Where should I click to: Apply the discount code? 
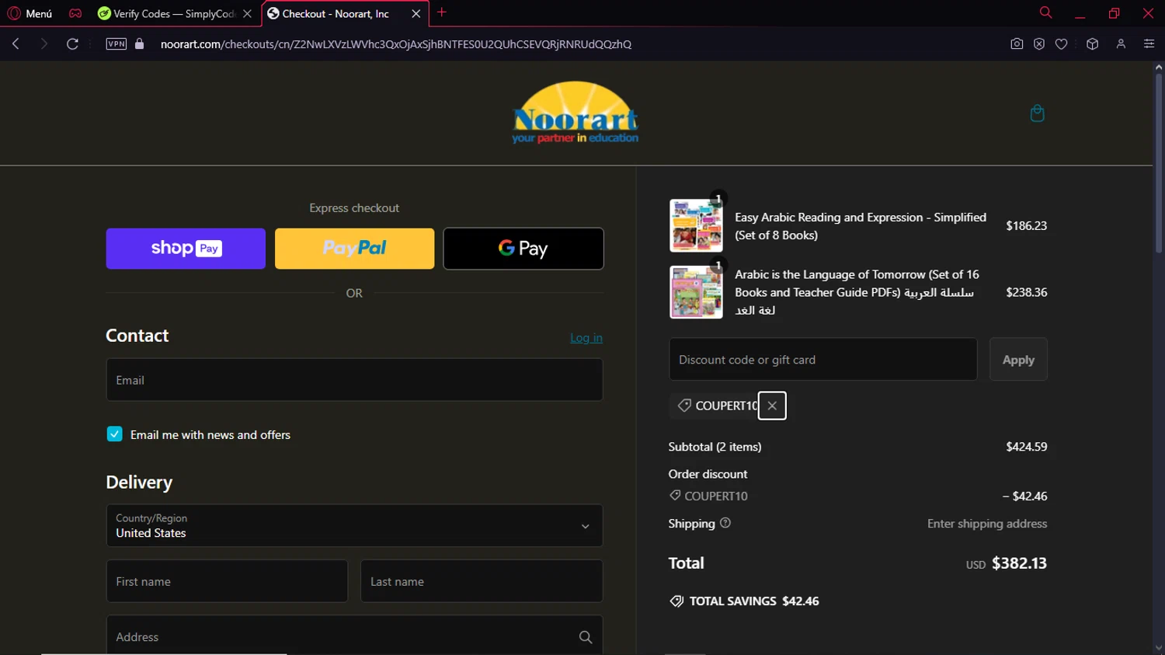pyautogui.click(x=1018, y=360)
